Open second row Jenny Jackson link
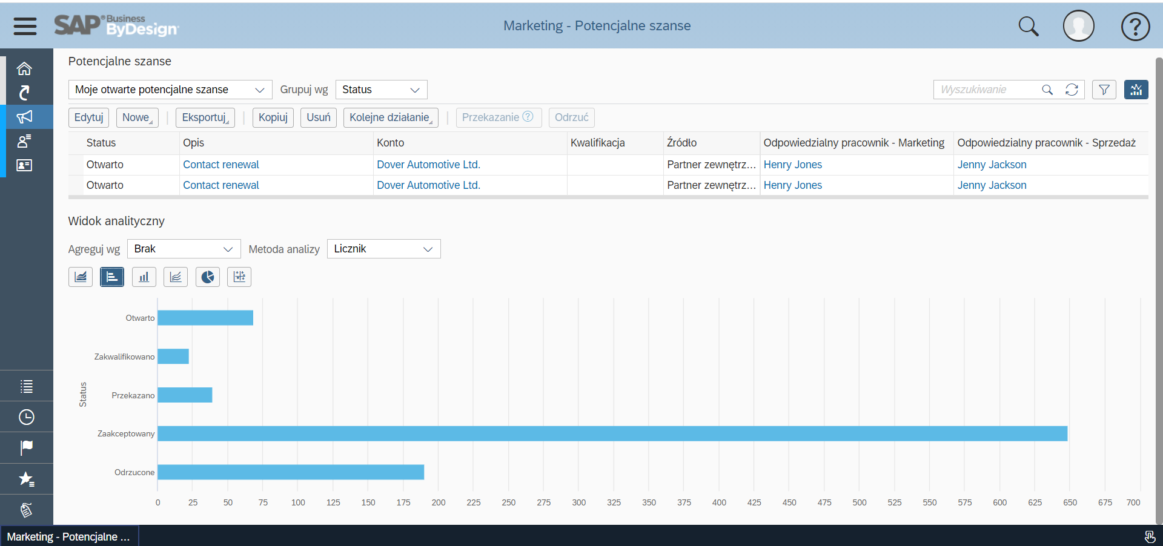The height and width of the screenshot is (546, 1163). coord(992,185)
